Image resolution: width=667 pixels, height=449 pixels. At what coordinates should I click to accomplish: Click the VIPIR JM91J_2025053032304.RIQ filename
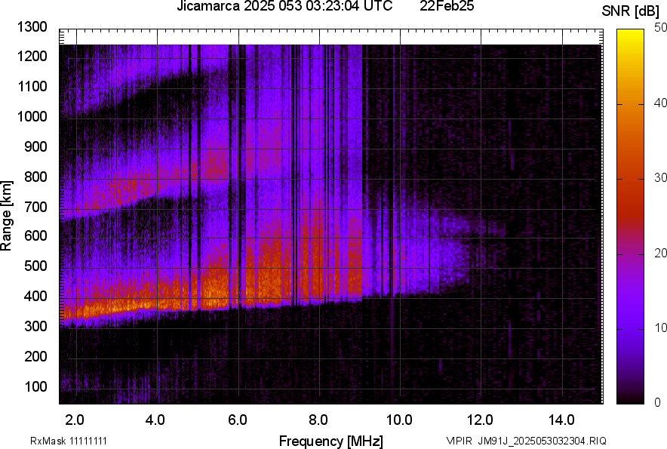point(526,441)
